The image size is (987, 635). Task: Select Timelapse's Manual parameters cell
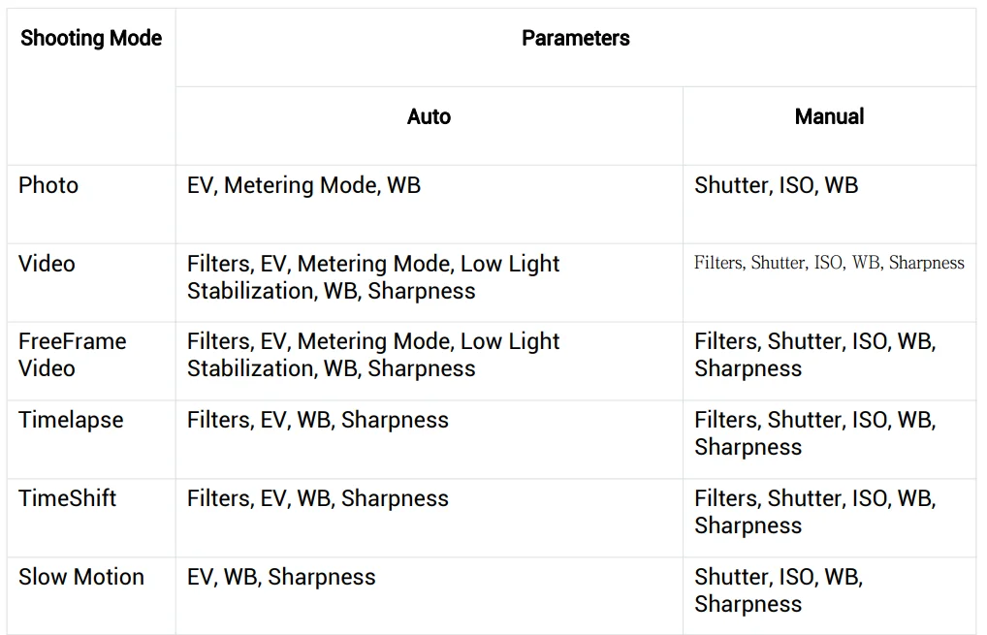pos(814,433)
